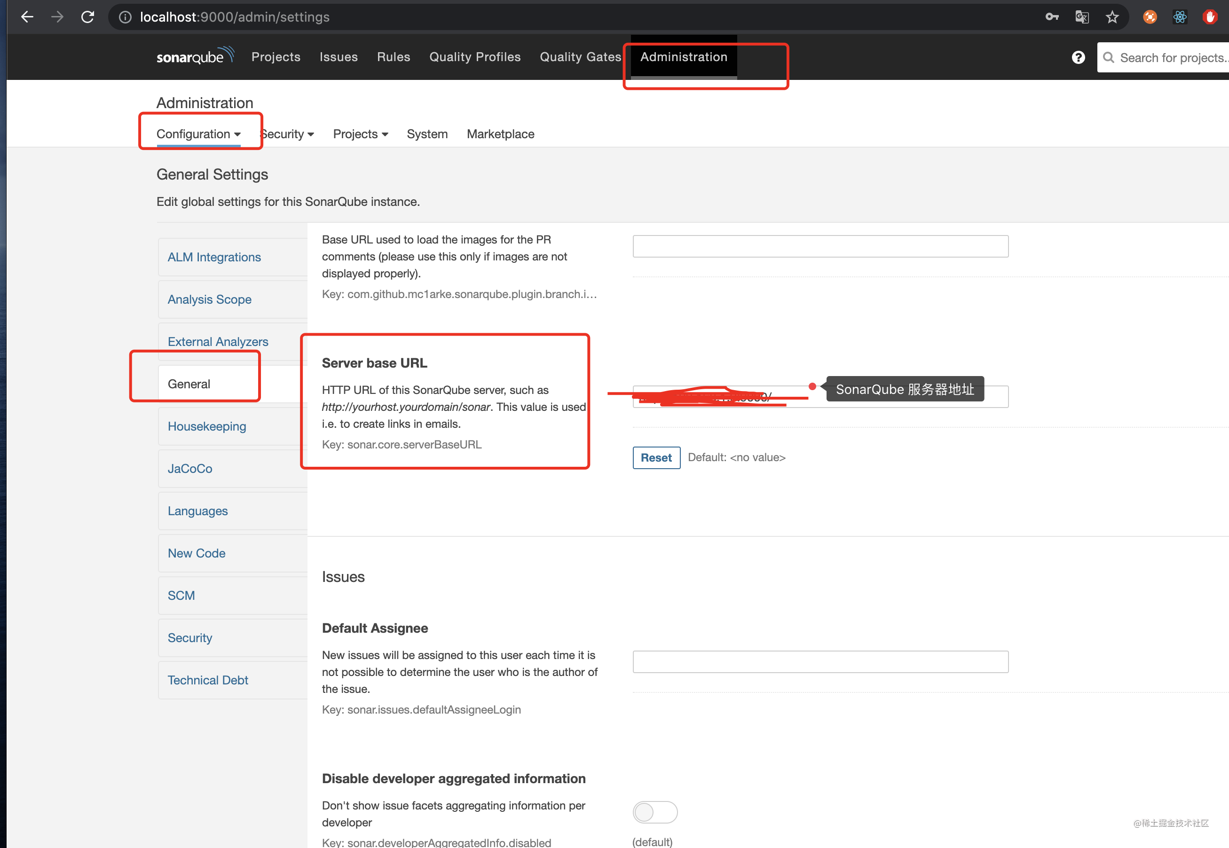Screen dimensions: 1229x848
Task: Open the Google Translate extension icon
Action: point(1082,16)
